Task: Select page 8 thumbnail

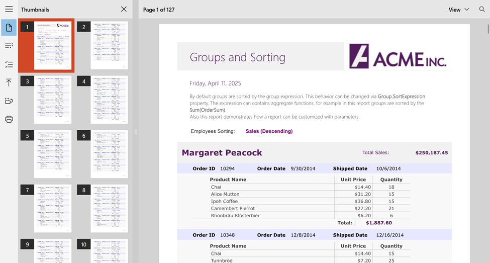Action: (109, 208)
